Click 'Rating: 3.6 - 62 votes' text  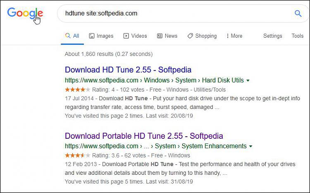(x=119, y=155)
